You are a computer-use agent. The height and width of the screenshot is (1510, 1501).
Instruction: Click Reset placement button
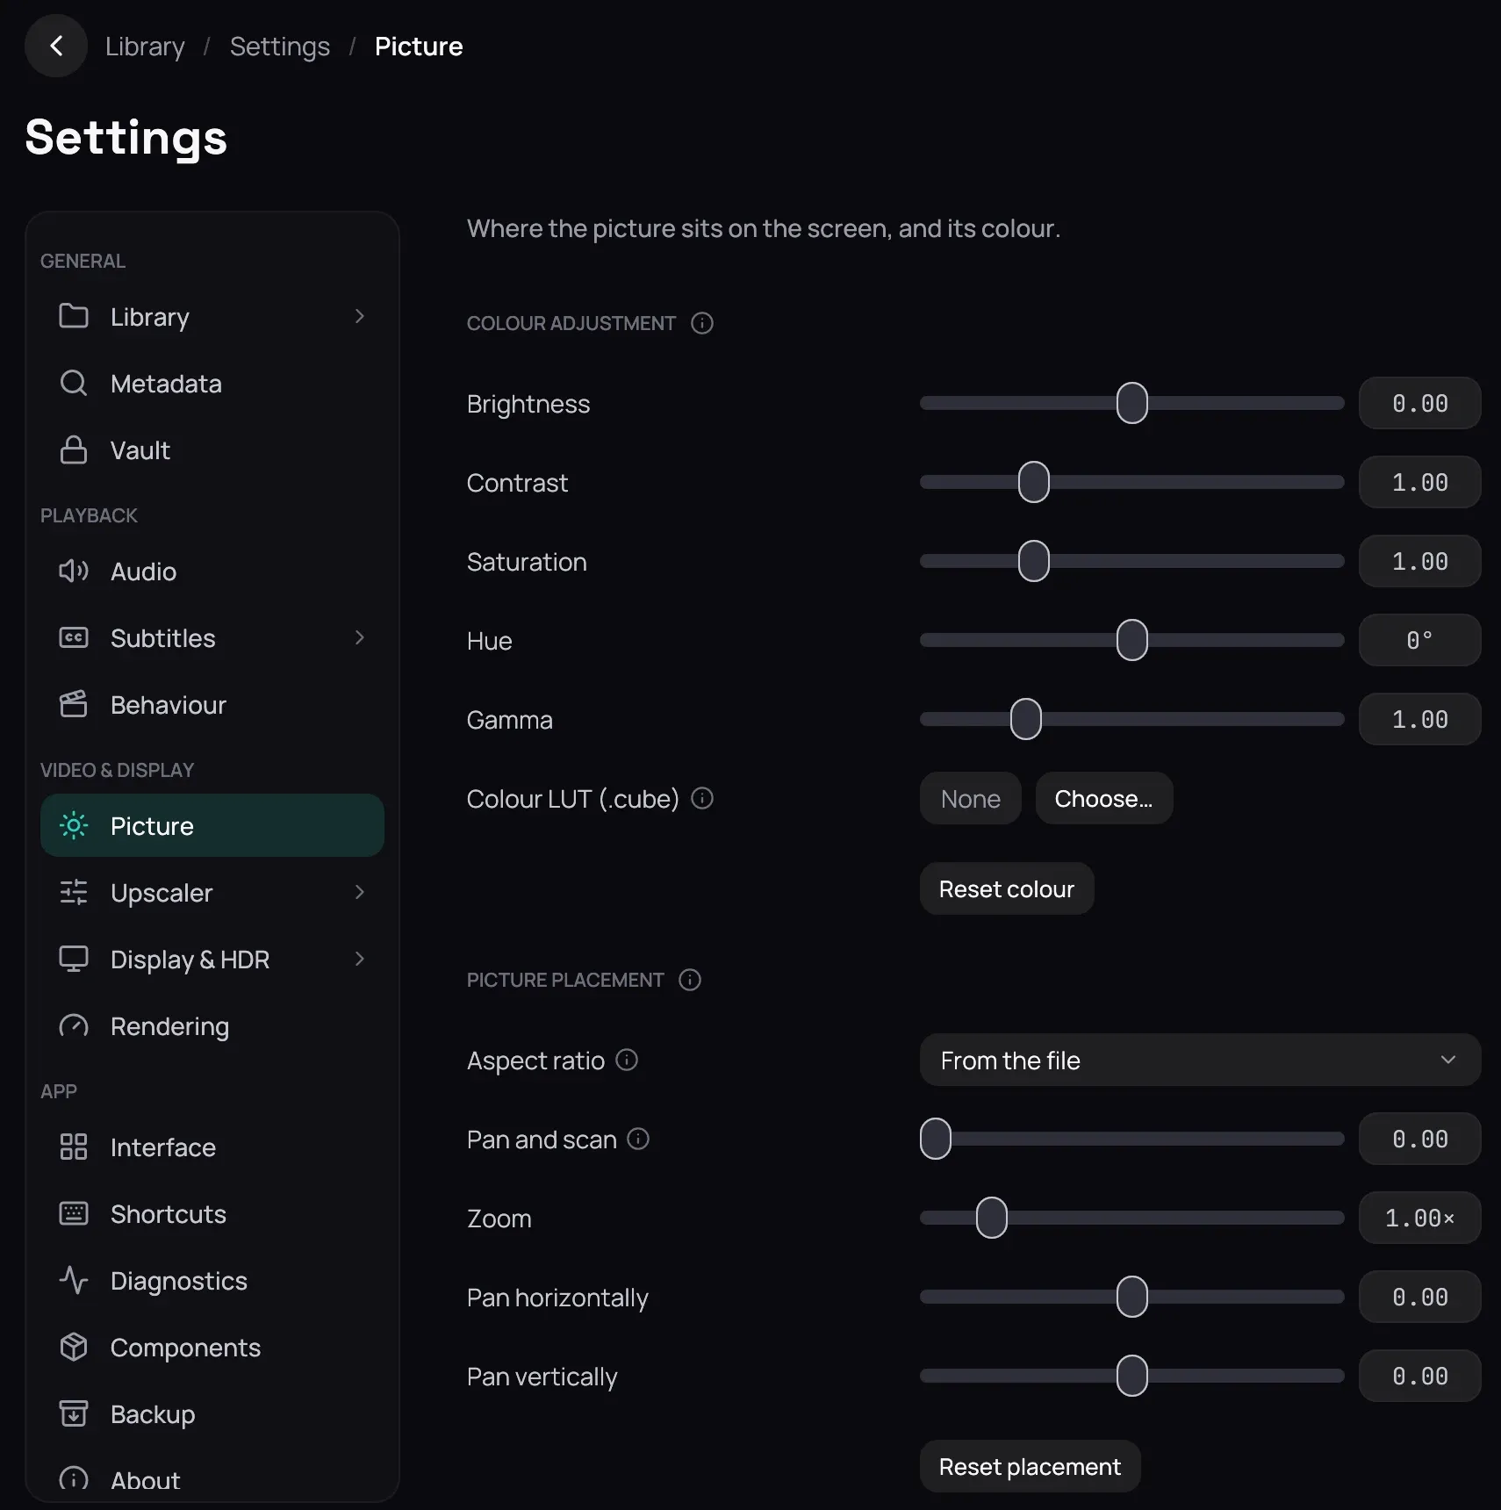point(1031,1466)
